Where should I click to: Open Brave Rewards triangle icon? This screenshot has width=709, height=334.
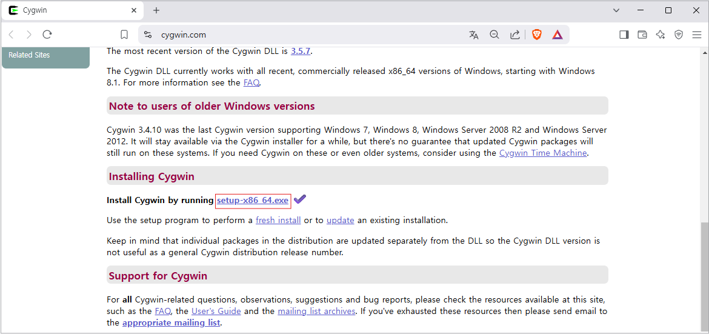557,35
